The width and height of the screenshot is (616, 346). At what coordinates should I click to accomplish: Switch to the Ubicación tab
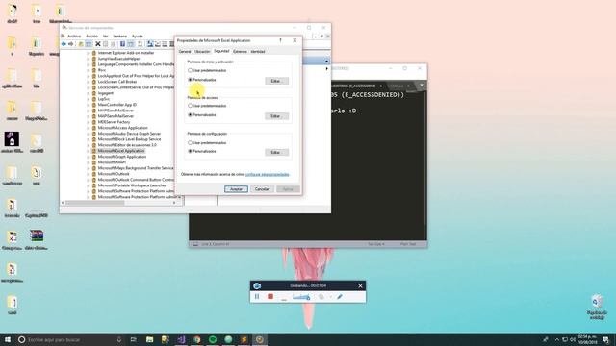[x=202, y=52]
